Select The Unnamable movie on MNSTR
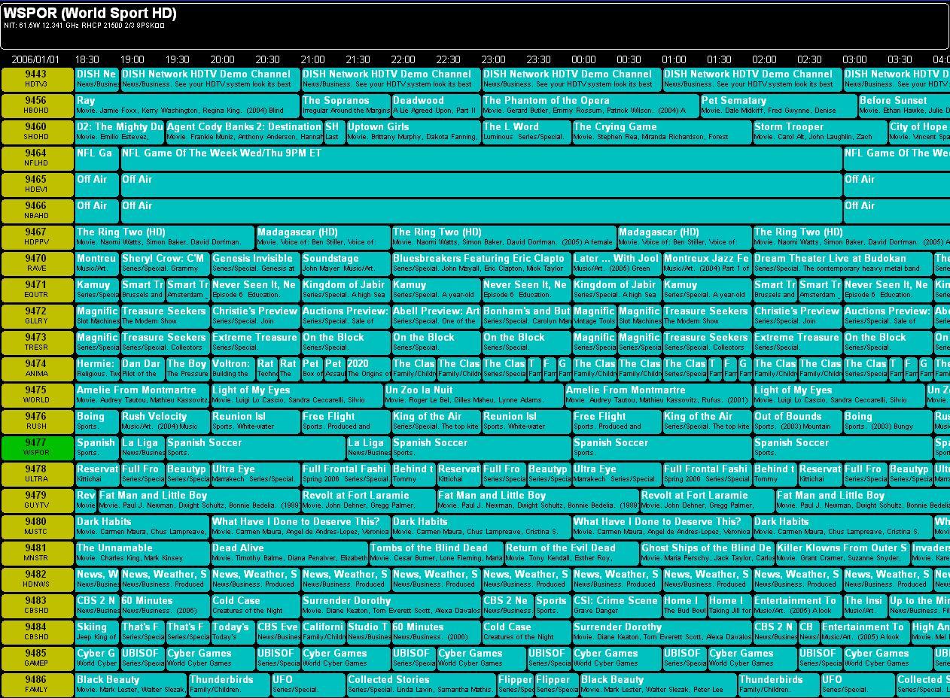This screenshot has width=950, height=698. pos(142,554)
